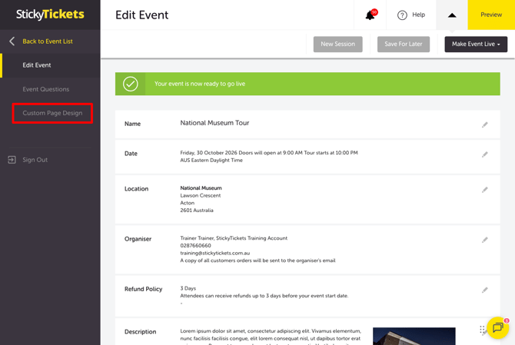Click the phone number 0287660660
This screenshot has height=345, width=515.
point(195,246)
